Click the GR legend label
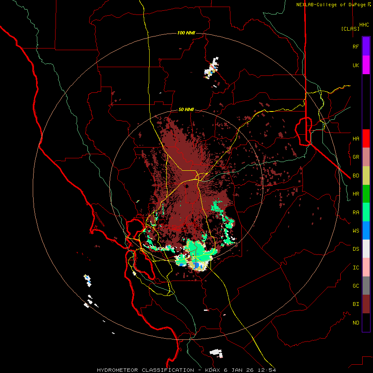Image resolution: width=373 pixels, height=373 pixels. [356, 157]
